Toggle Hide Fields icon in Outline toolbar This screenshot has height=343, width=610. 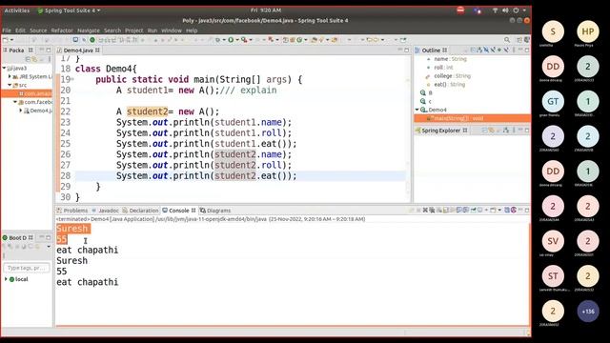[486, 50]
